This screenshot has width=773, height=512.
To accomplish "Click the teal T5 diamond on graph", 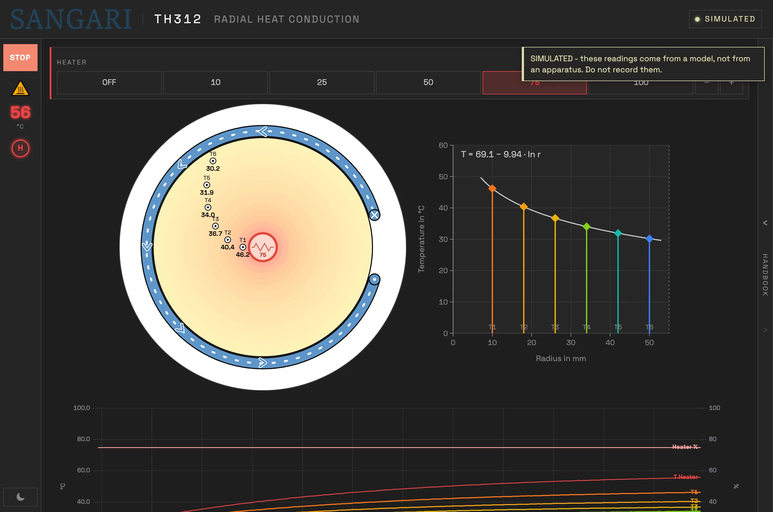I will tap(618, 233).
